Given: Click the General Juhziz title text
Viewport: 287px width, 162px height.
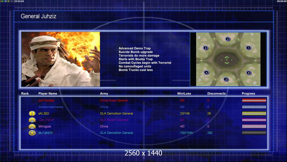Looking at the screenshot, I should click(38, 16).
